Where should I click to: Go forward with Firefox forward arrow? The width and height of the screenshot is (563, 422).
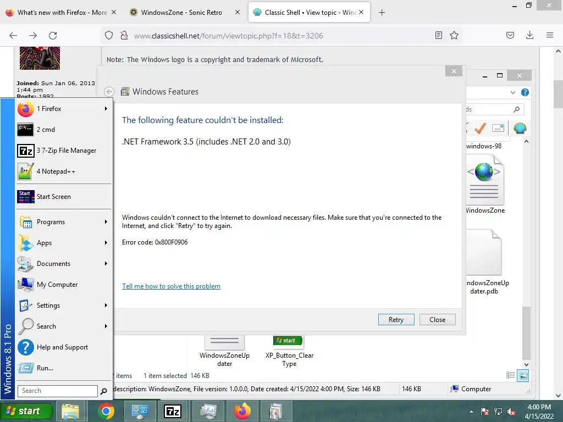click(x=33, y=36)
